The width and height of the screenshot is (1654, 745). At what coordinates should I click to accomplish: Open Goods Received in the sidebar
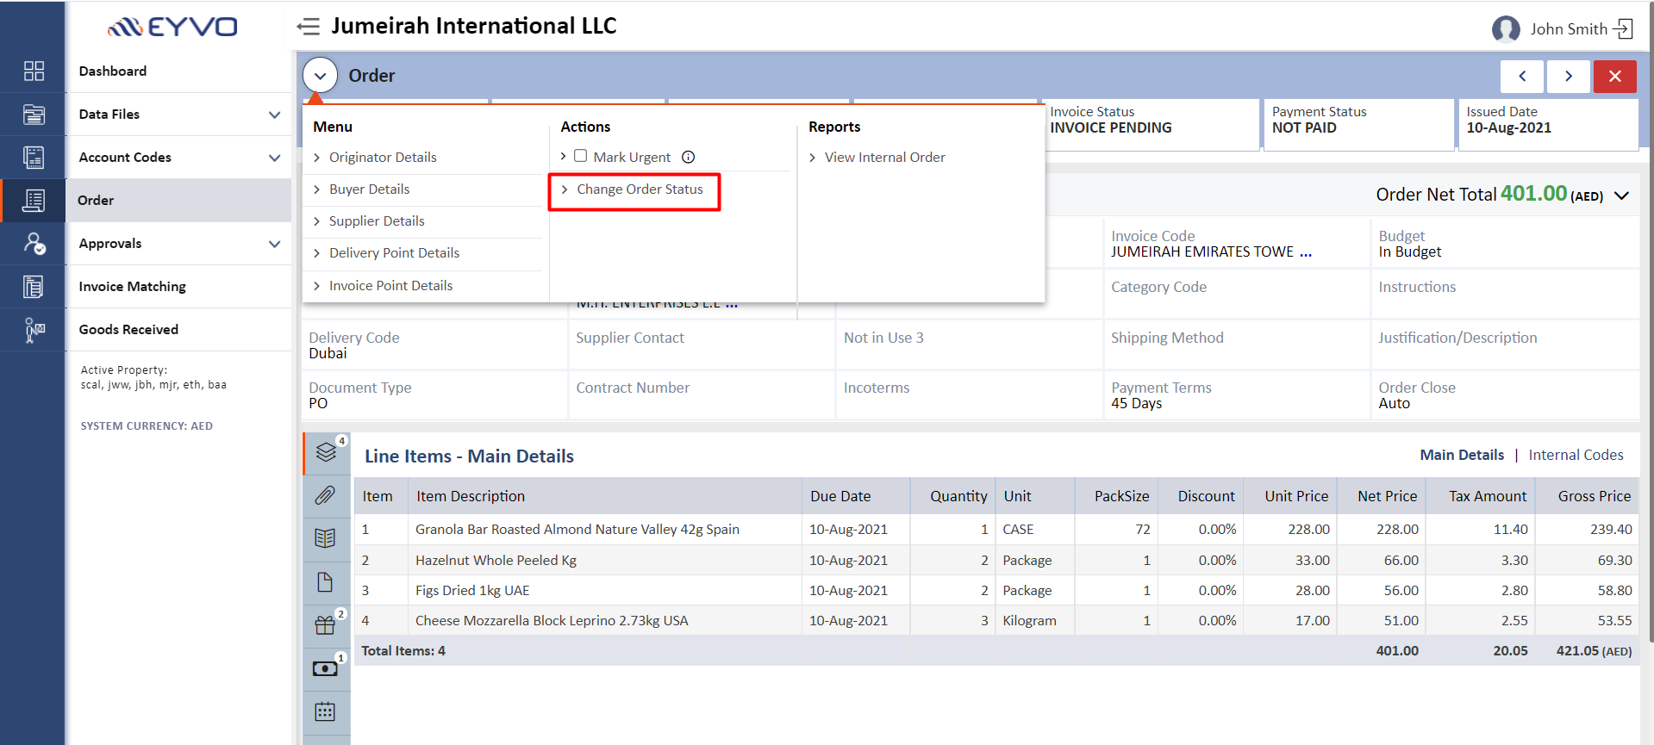tap(128, 329)
